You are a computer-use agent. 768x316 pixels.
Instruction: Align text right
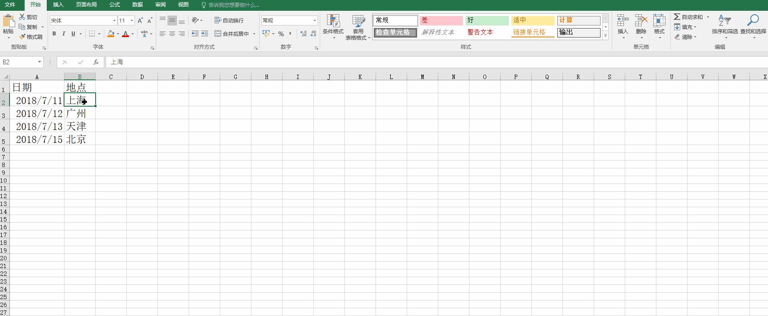182,34
